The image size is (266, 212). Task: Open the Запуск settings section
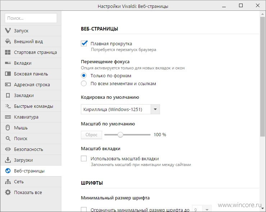click(x=31, y=31)
